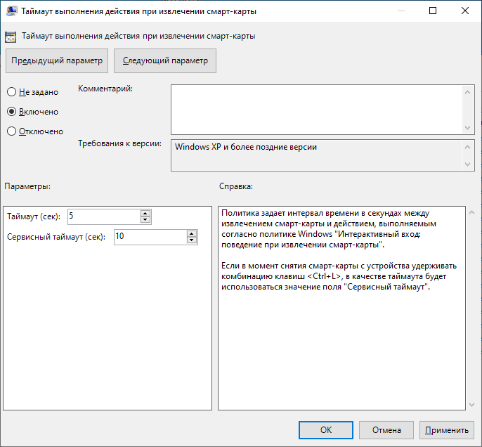Screen dimensions: 482x447
Task: Select the "Не задано" radio button
Action: [x=11, y=92]
